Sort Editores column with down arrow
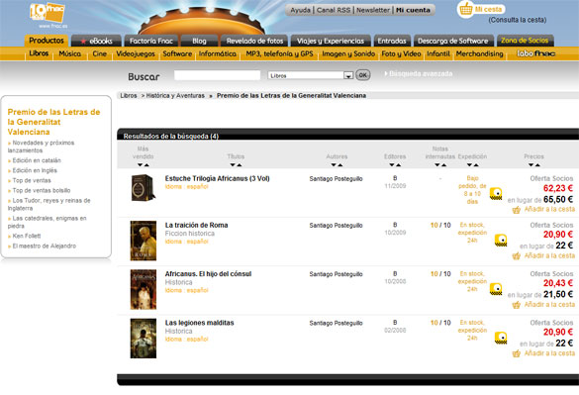This screenshot has height=395, width=579. 392,164
